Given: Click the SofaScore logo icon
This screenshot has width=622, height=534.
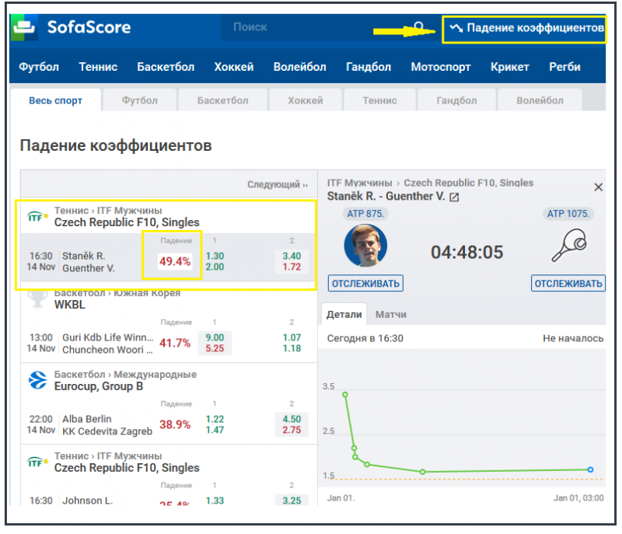Looking at the screenshot, I should tap(24, 27).
